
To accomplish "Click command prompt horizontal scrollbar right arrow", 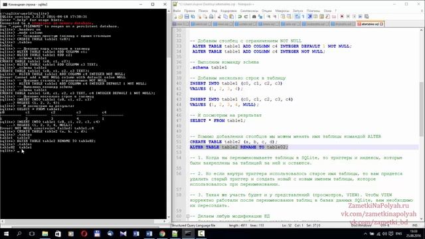I will pyautogui.click(x=164, y=221).
